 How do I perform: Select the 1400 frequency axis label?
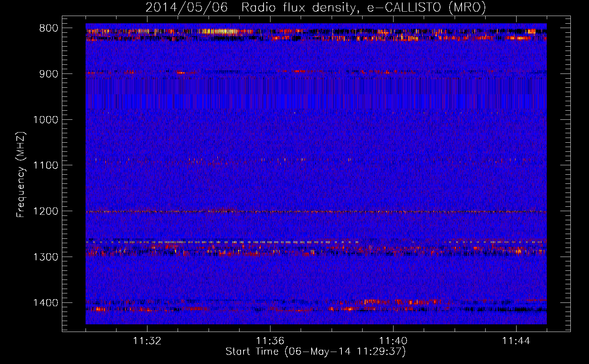[x=46, y=303]
